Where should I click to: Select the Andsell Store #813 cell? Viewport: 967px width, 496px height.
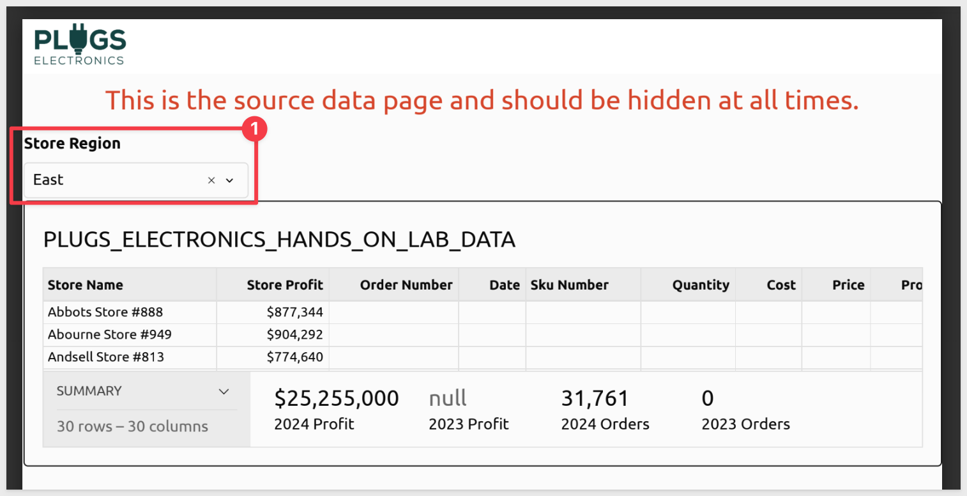(105, 357)
